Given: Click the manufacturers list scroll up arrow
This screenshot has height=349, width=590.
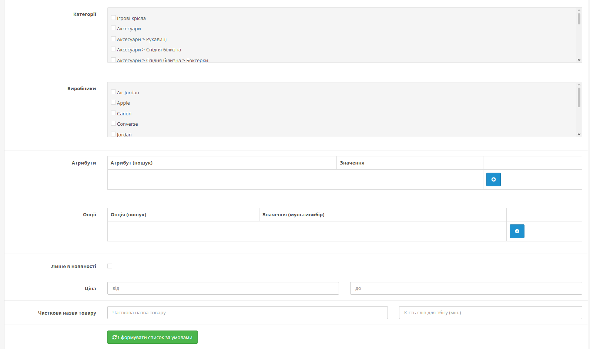Looking at the screenshot, I should point(579,85).
